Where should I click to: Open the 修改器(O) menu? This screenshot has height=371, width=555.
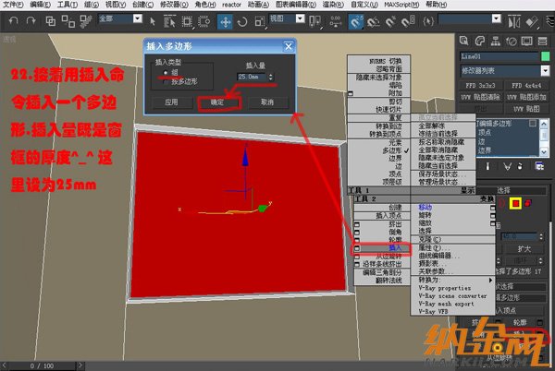[x=174, y=5]
